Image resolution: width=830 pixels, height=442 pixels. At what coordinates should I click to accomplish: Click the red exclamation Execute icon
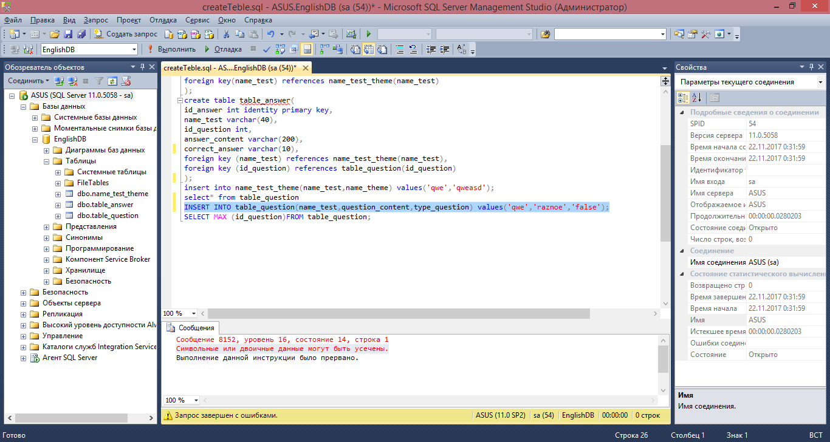[x=150, y=49]
